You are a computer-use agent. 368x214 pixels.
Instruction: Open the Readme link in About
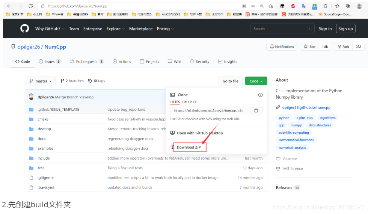tap(290, 159)
